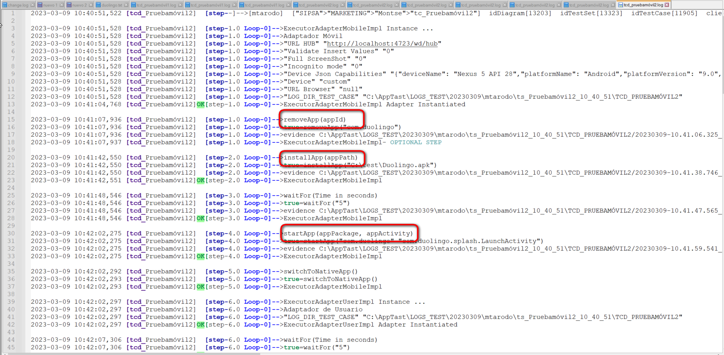This screenshot has width=724, height=355.
Task: Click the disk icon on the active tab
Action: point(620,5)
